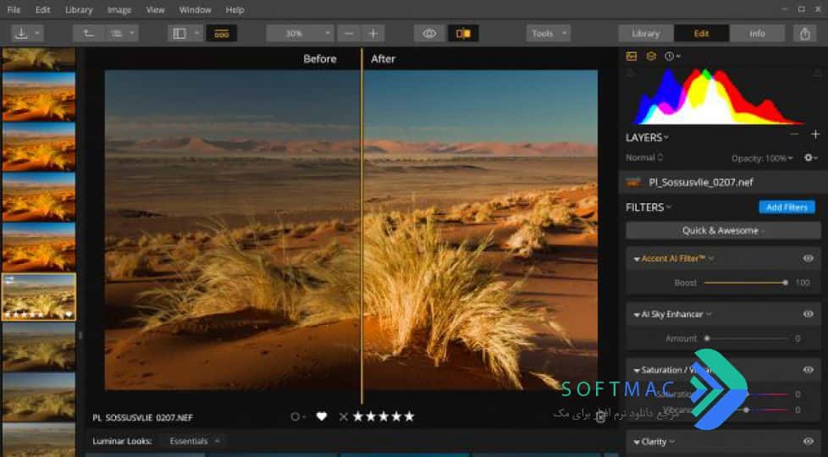
Task: Toggle the before/after compare icon
Action: tap(463, 33)
